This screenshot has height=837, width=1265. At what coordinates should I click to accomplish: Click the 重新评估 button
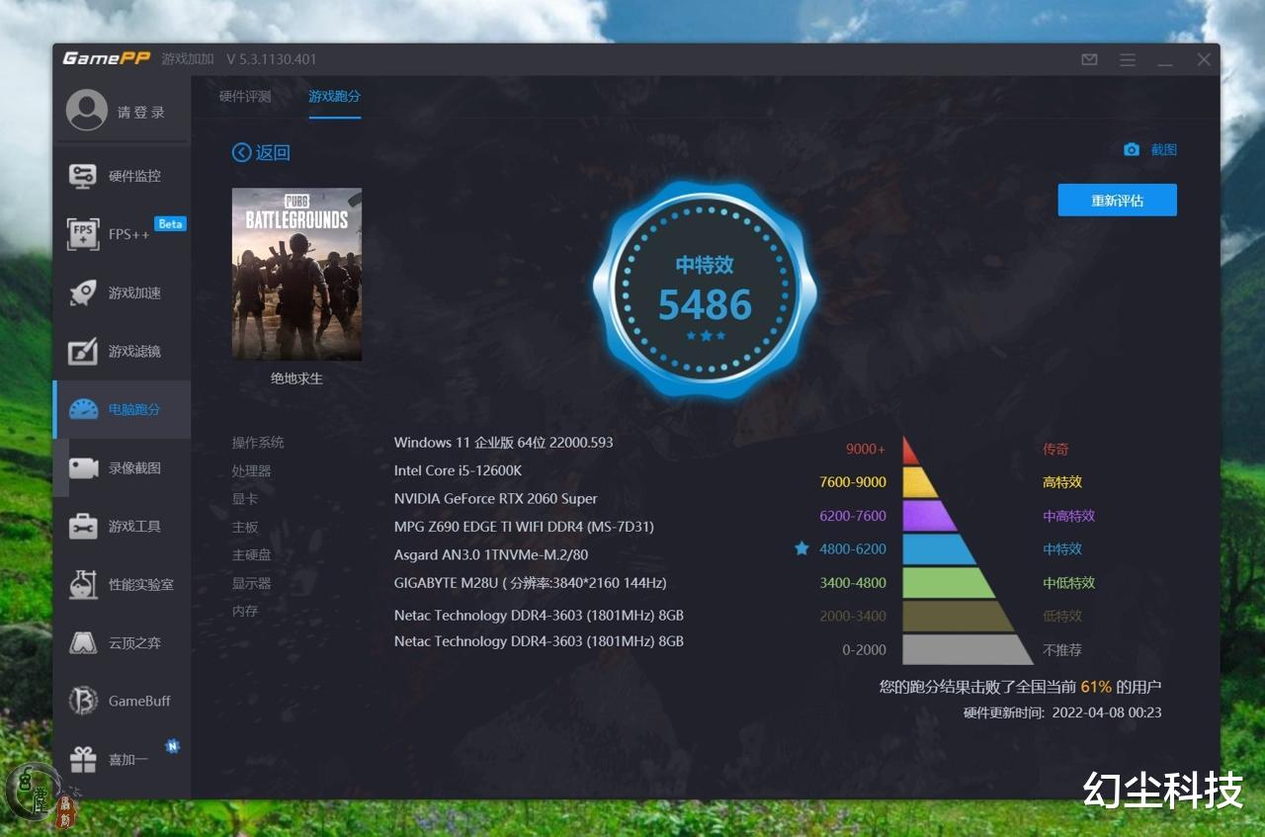click(x=1118, y=200)
